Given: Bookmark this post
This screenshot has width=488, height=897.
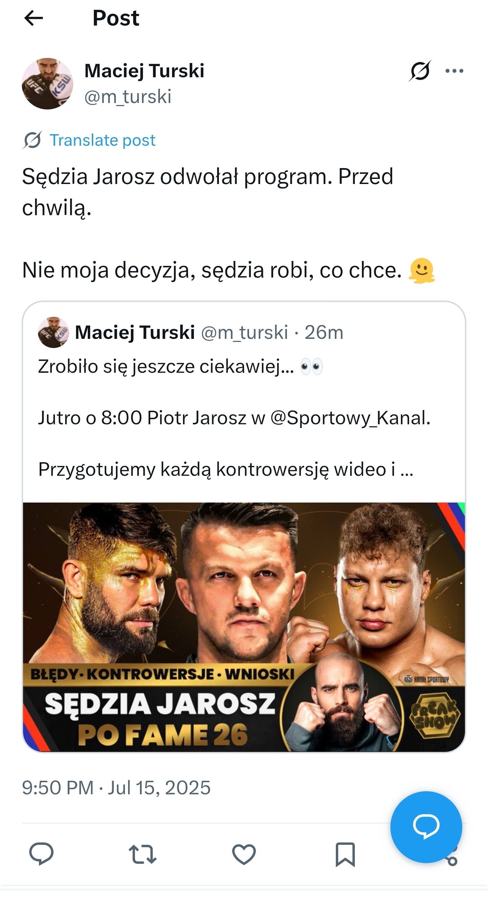Looking at the screenshot, I should point(345,854).
